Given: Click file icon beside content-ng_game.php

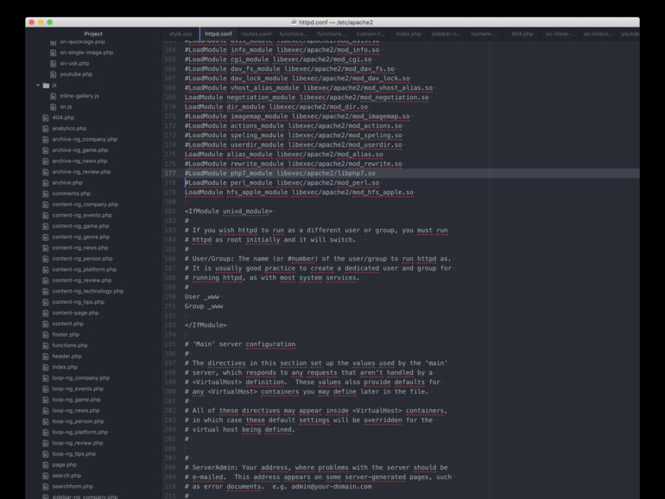Looking at the screenshot, I should [46, 226].
